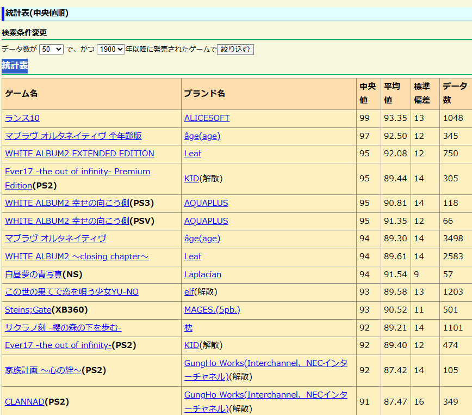
Task: Click the Leaf brand link for EXTENDED EDITION
Action: (192, 154)
